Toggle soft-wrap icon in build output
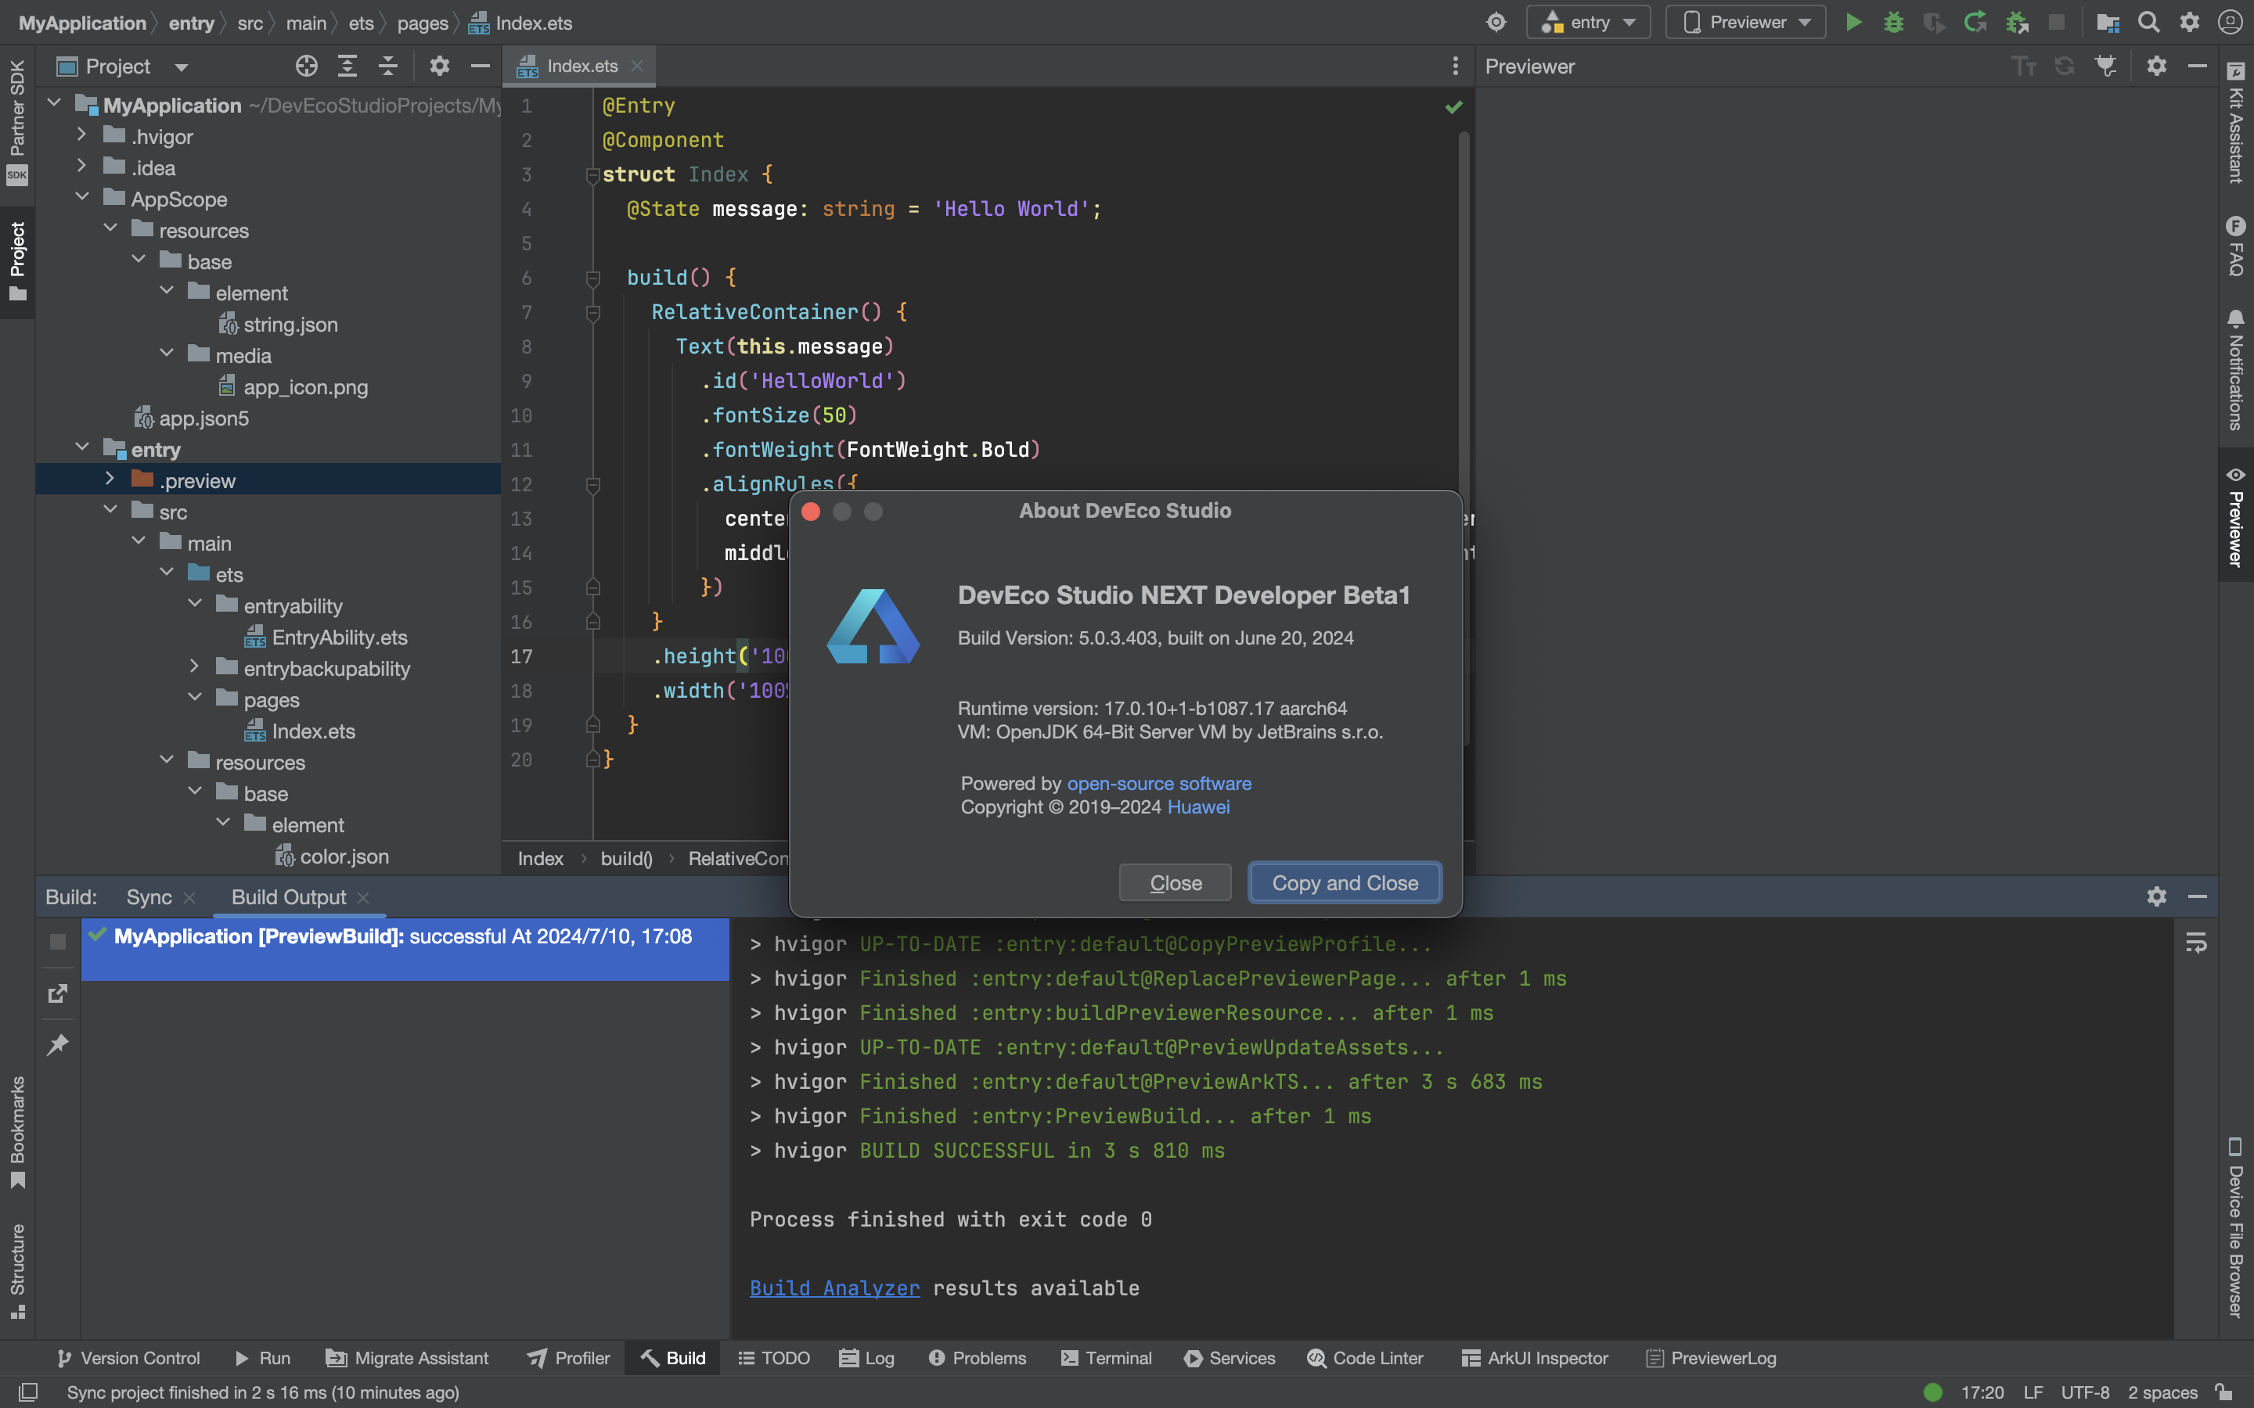The height and width of the screenshot is (1408, 2254). (2196, 943)
